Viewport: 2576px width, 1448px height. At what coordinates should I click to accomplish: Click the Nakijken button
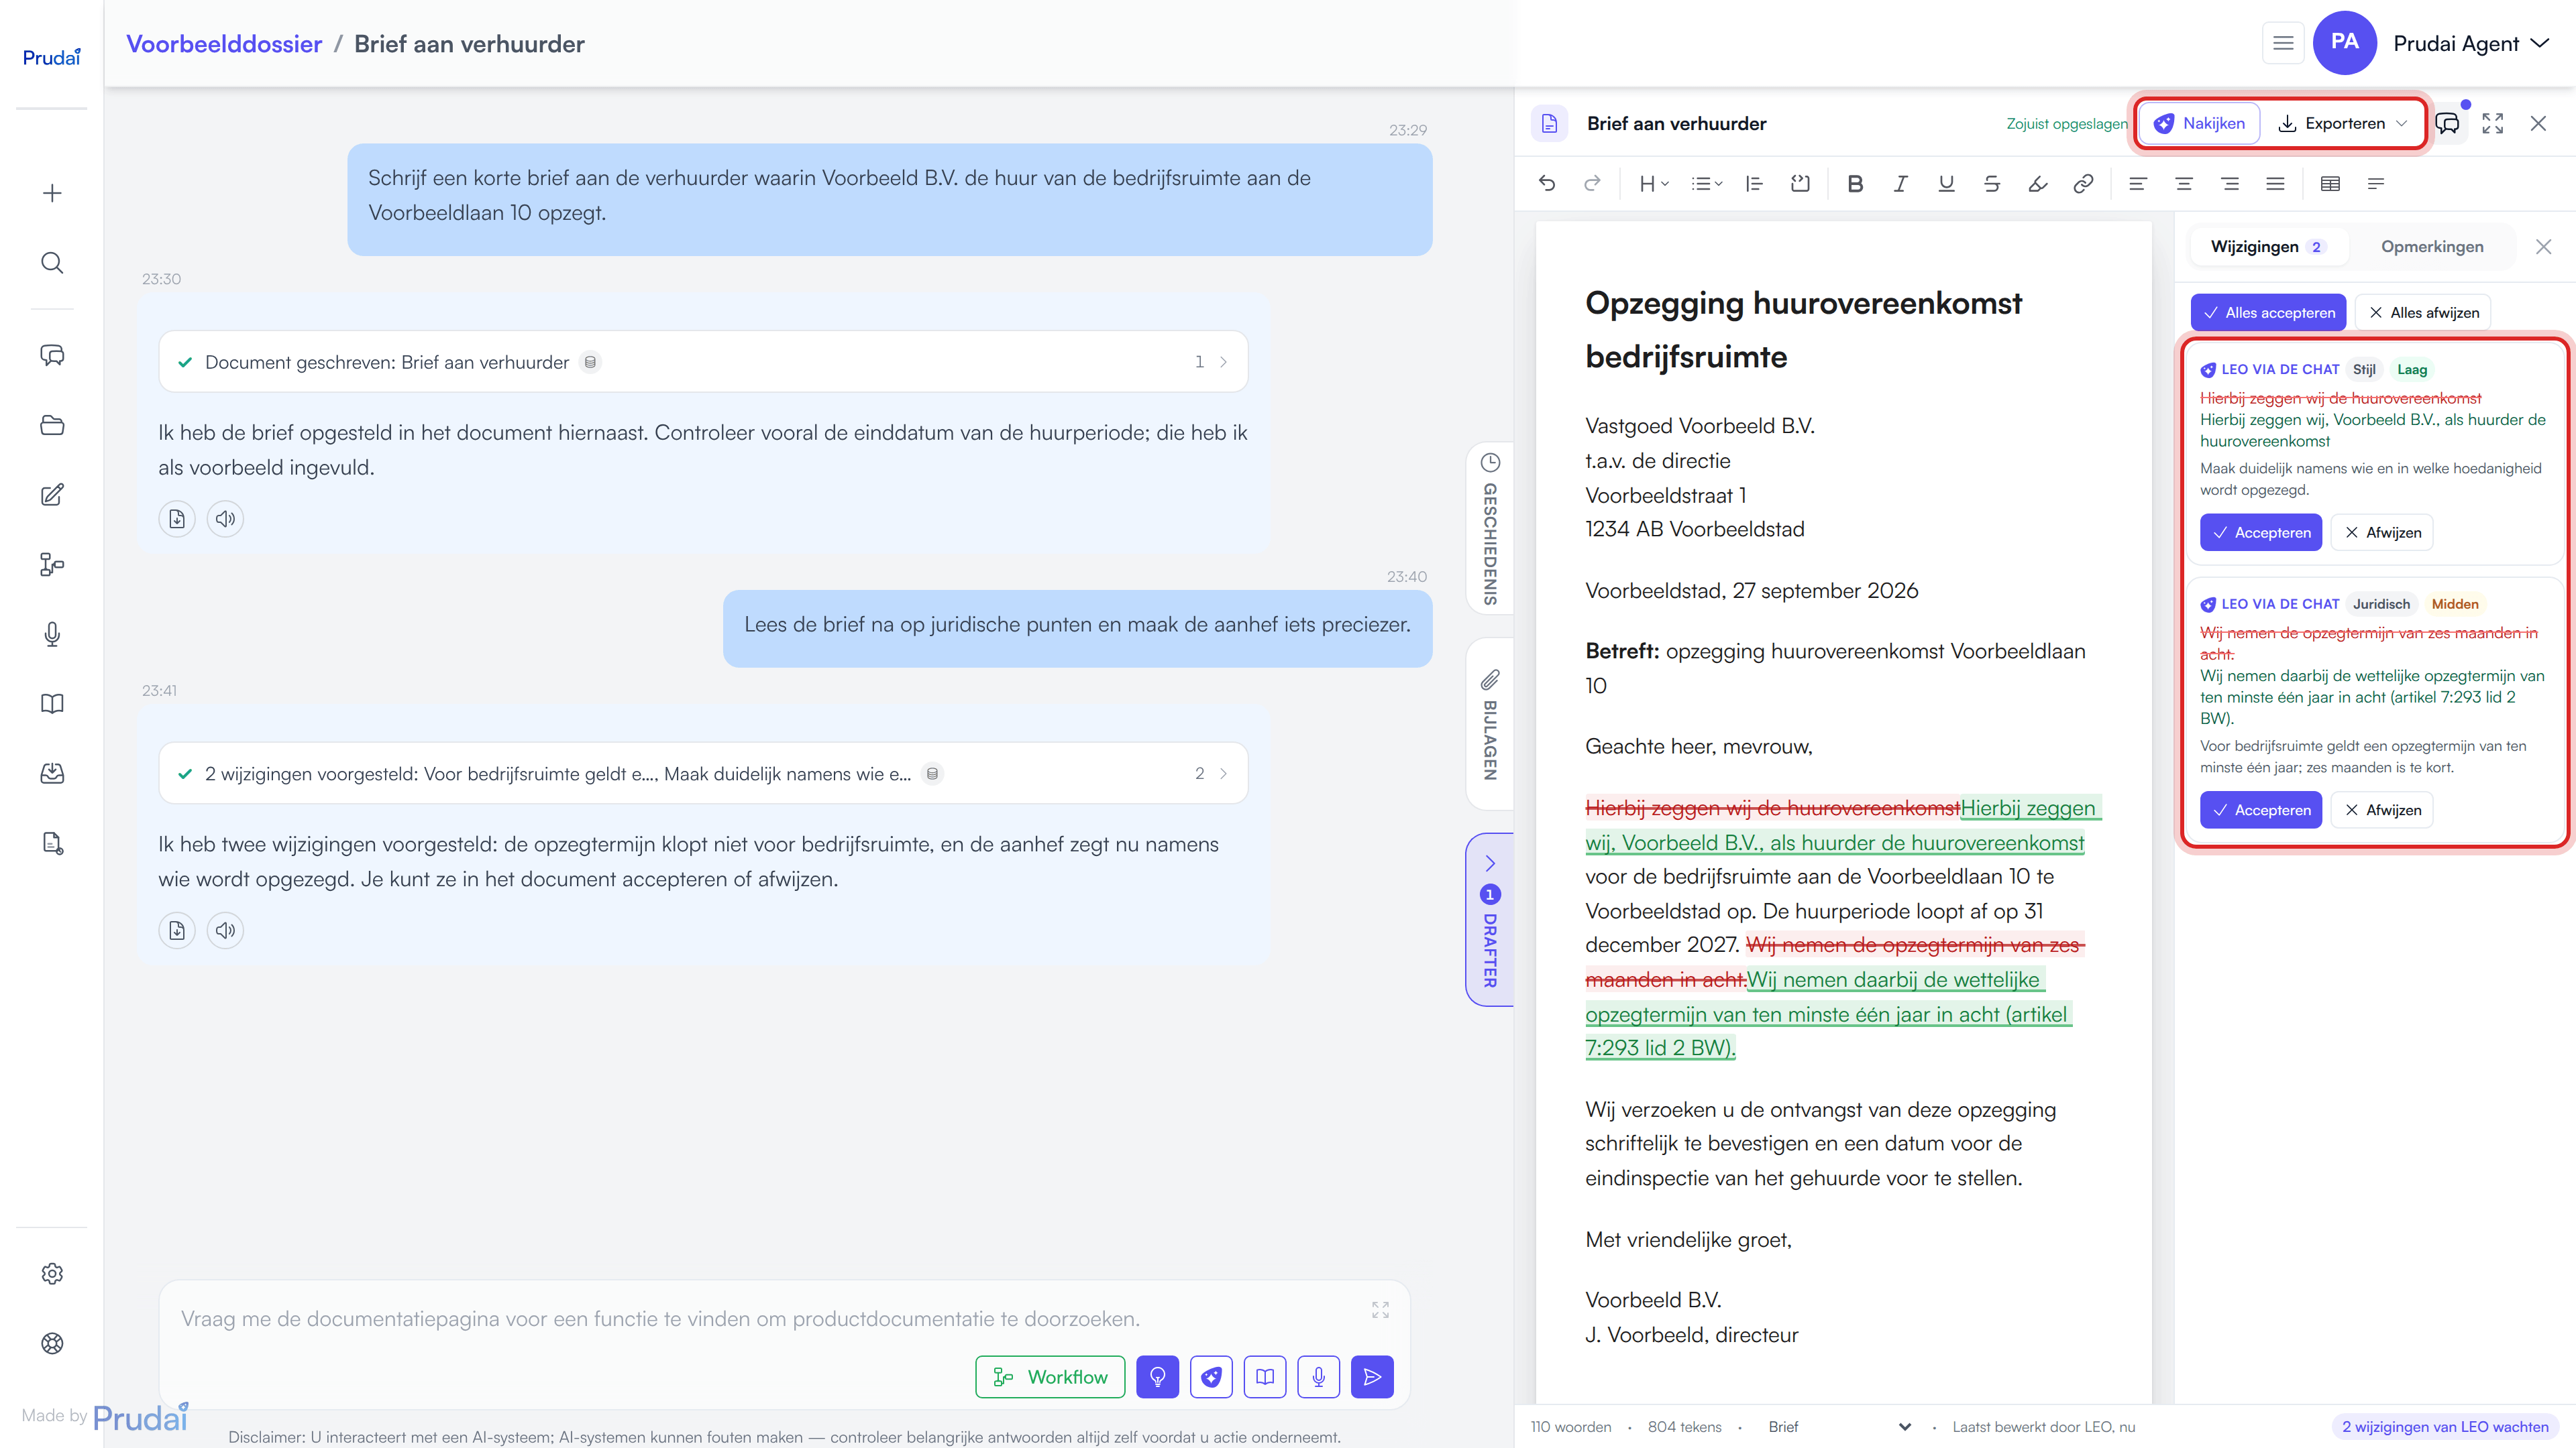pos(2199,123)
